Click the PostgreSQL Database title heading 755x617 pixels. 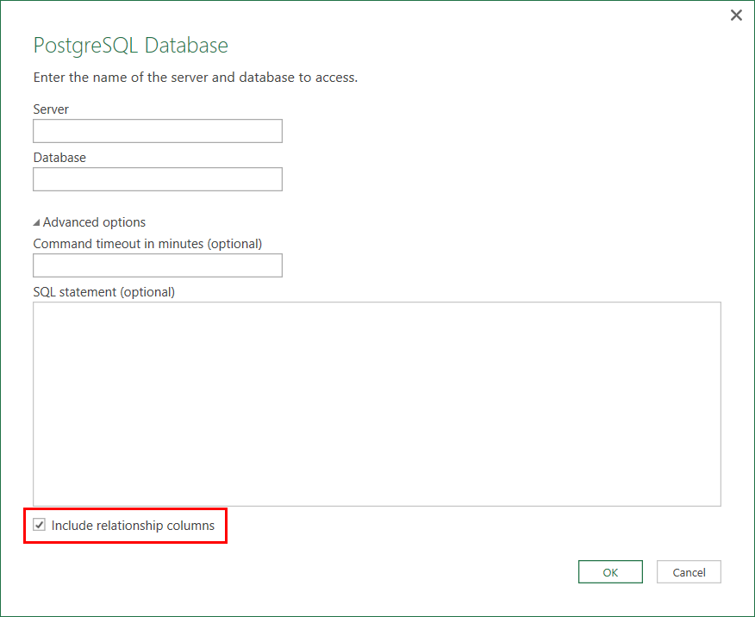(x=130, y=46)
